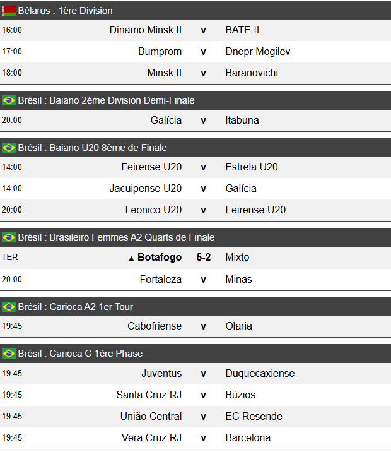Screen dimensions: 391x452
Task: Click the Belarus flag icon
Action: pos(9,11)
